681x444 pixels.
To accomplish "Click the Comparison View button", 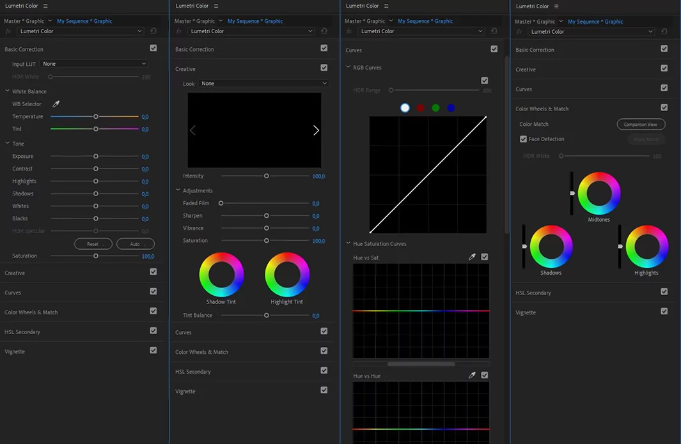I will (641, 124).
